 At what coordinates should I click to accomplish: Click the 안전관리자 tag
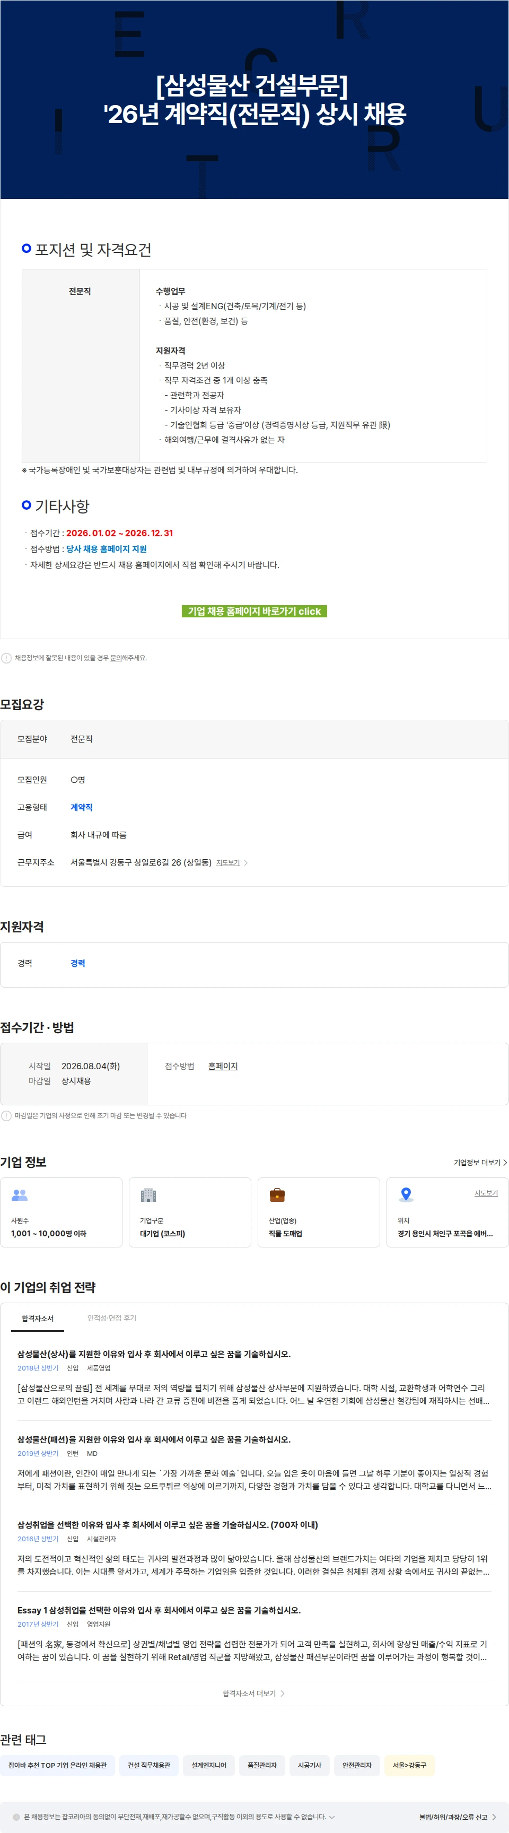pos(357,1765)
